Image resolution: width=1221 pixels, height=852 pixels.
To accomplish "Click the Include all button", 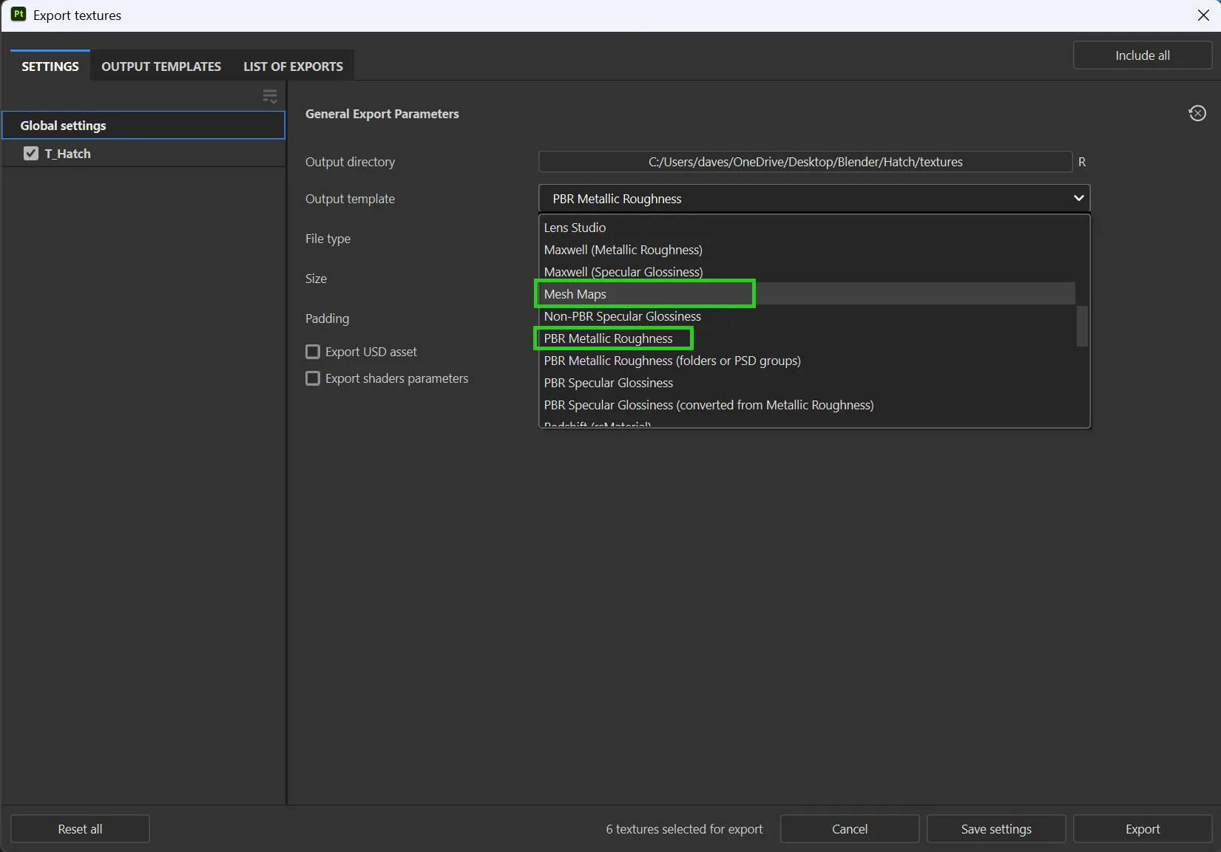I will [x=1143, y=55].
